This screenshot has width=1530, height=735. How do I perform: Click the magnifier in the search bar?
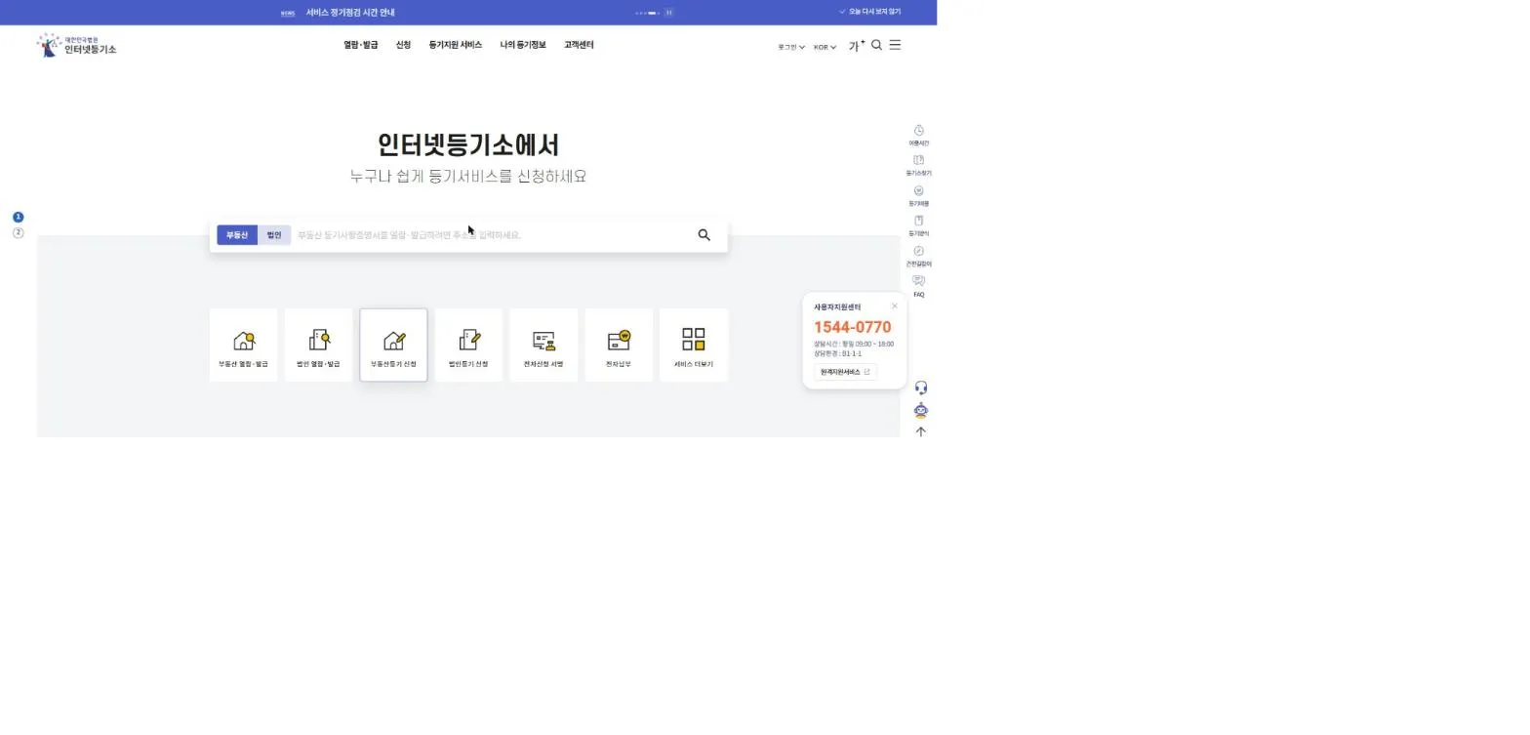click(x=704, y=235)
